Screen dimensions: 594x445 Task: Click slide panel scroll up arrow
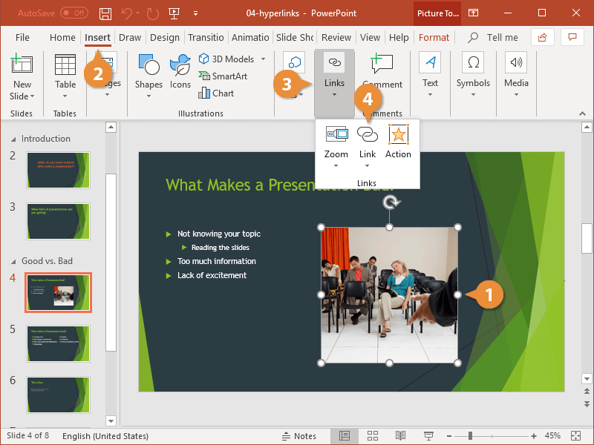[x=111, y=127]
